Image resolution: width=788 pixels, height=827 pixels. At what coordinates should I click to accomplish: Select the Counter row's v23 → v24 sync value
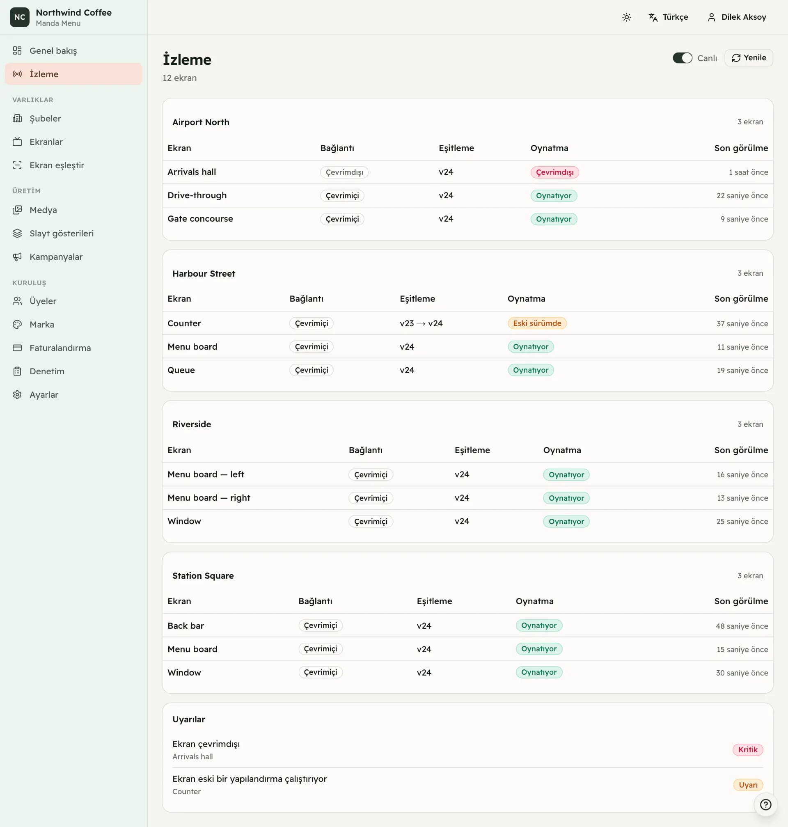click(421, 323)
